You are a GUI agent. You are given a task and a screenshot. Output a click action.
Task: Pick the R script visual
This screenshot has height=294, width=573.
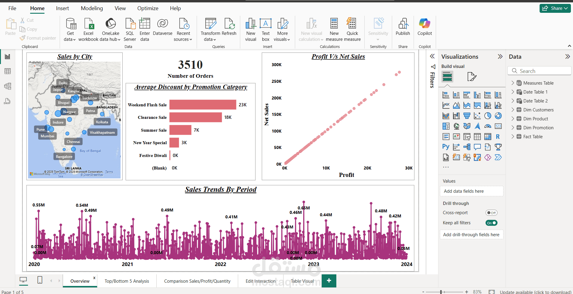coord(498,137)
